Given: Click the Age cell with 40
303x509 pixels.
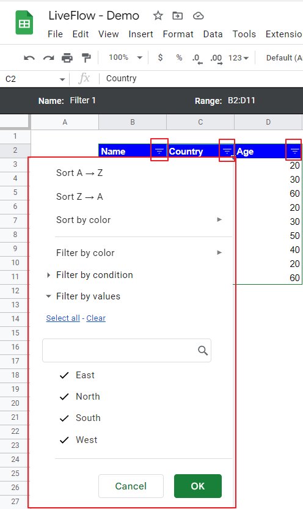Looking at the screenshot, I should pyautogui.click(x=268, y=250).
